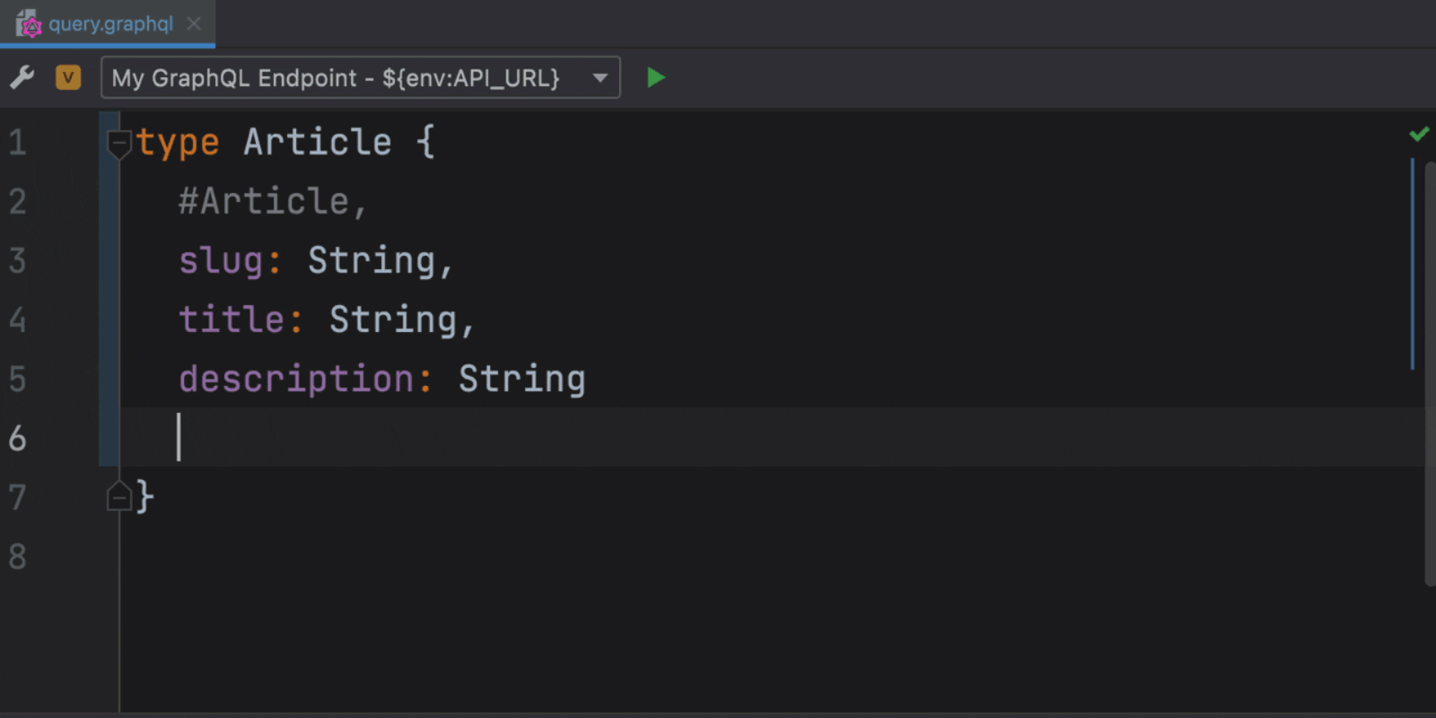Click the closing brace fold marker on line 7

click(118, 496)
